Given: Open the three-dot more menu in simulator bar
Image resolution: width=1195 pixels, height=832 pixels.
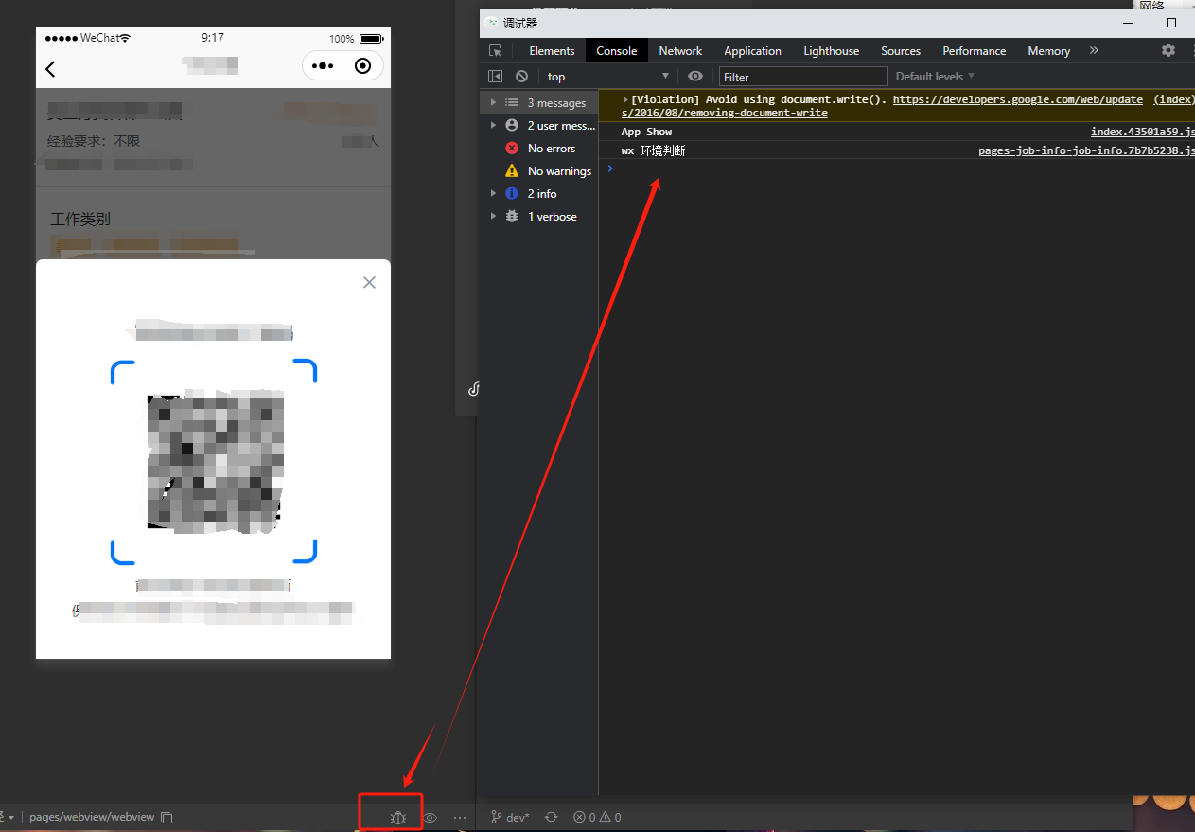Looking at the screenshot, I should (x=460, y=817).
